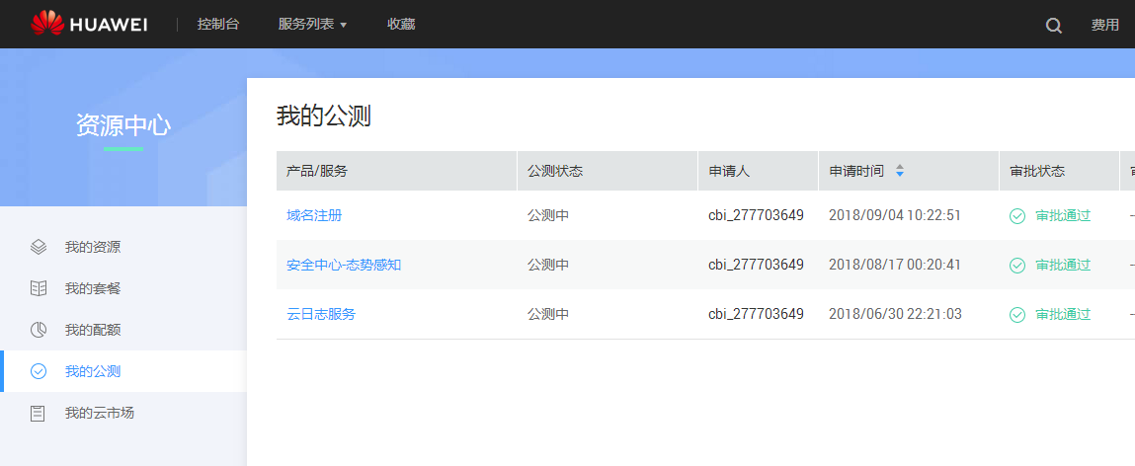
Task: Click applicant cbi_277703649 in 域名注册 row
Action: 756,215
